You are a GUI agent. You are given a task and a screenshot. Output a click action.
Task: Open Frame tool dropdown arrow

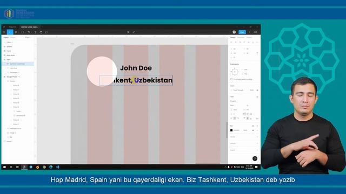(x=19, y=32)
